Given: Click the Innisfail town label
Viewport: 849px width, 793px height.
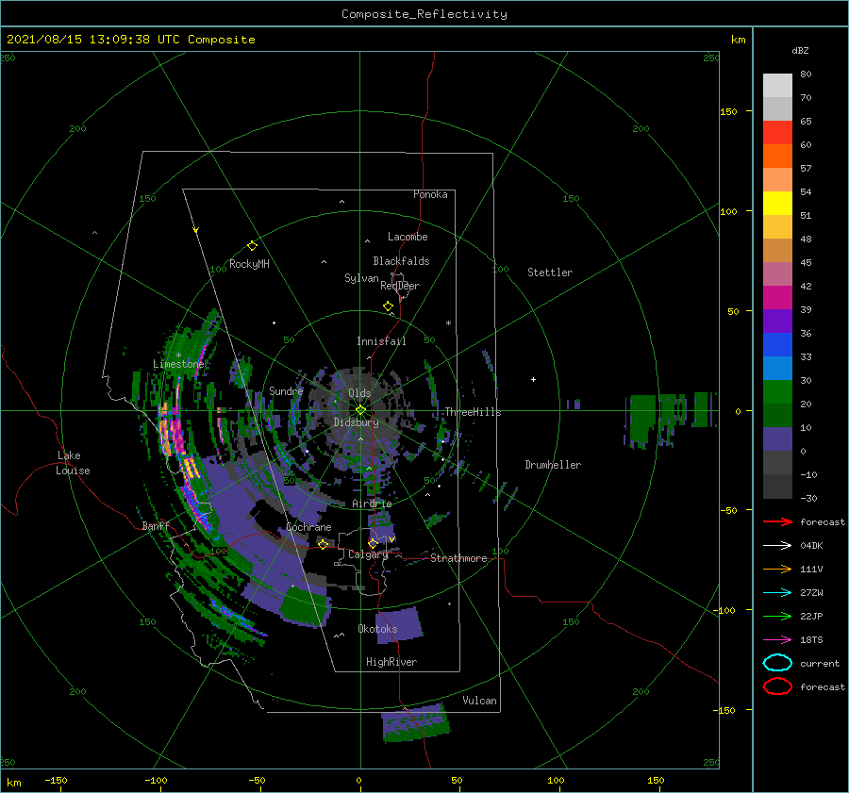Looking at the screenshot, I should tap(381, 341).
